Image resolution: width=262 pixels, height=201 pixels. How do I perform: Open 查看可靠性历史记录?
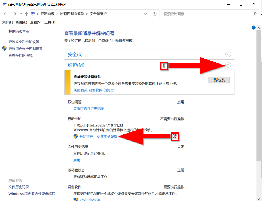(89, 109)
